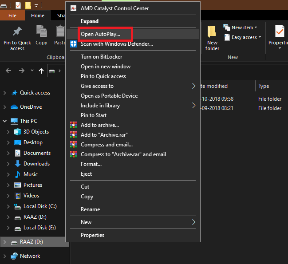
Task: Click the Quick access star icon
Action: [x=15, y=93]
